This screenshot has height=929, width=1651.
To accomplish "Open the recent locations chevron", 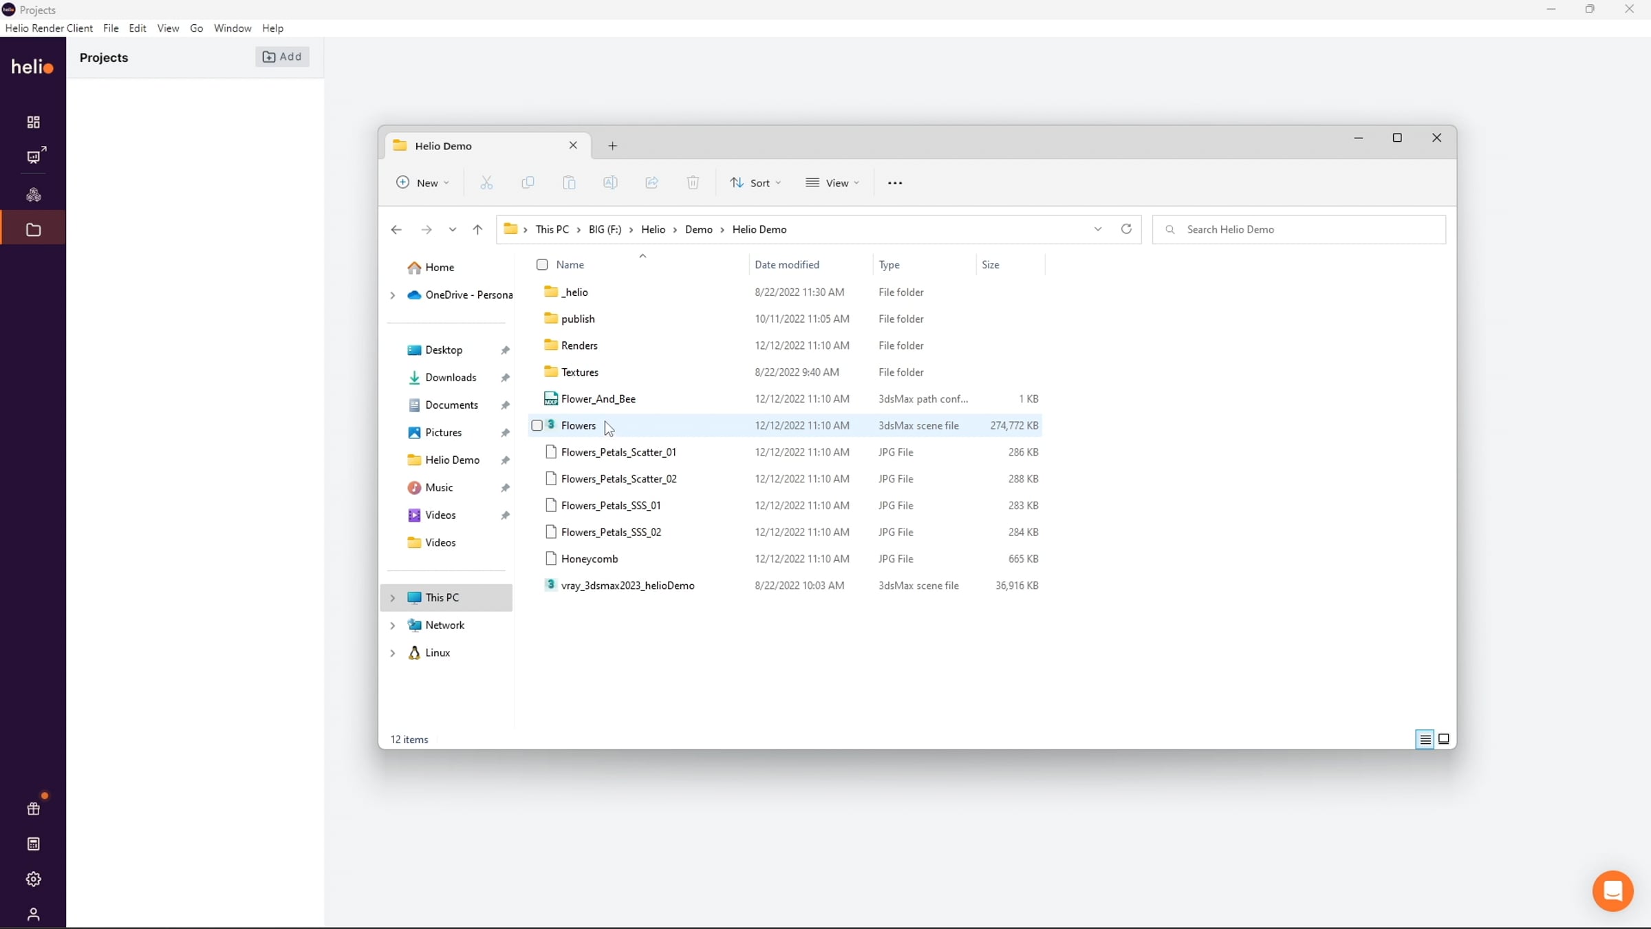I will [453, 230].
